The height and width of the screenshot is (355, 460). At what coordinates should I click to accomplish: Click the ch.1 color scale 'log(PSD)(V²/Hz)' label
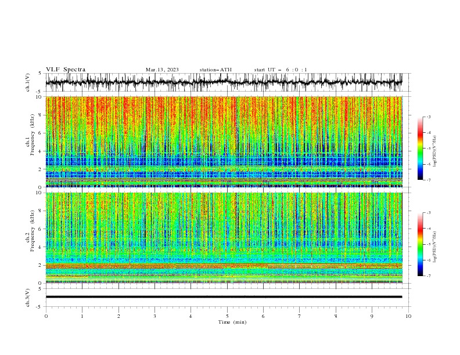[435, 151]
